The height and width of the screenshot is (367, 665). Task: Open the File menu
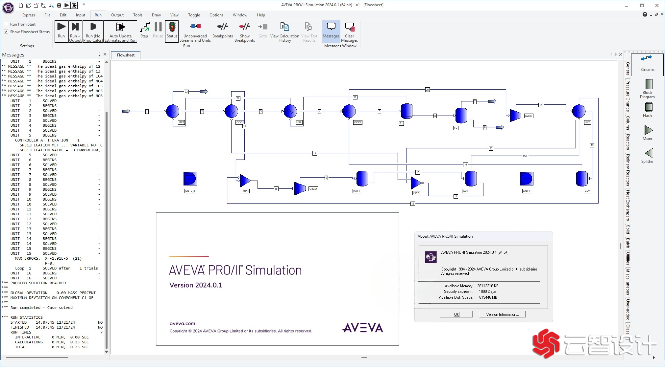[x=47, y=15]
